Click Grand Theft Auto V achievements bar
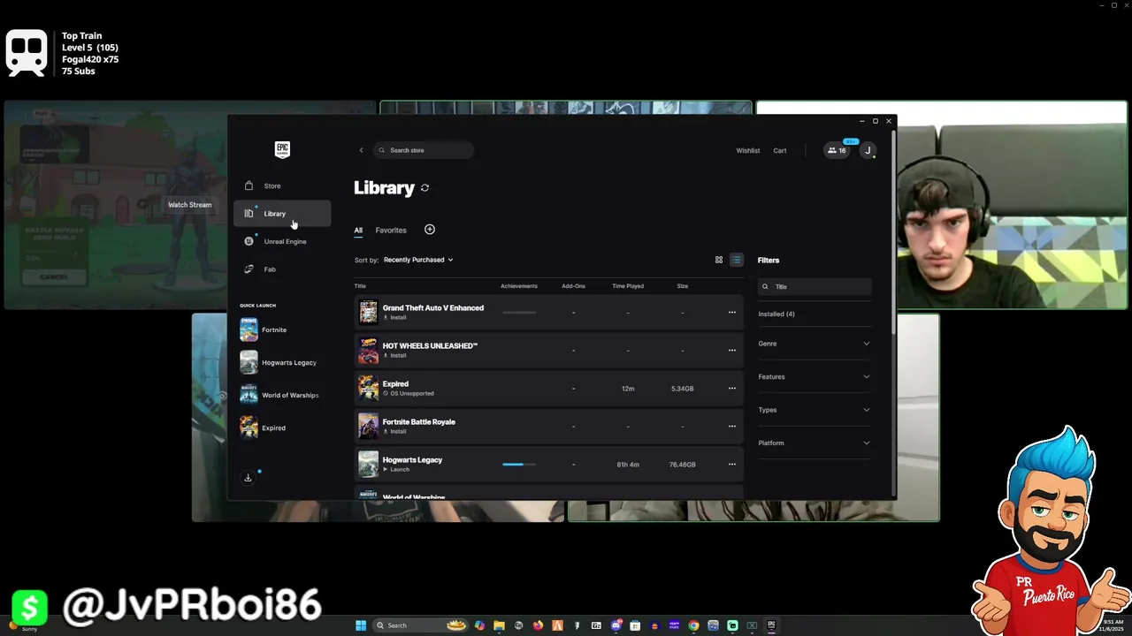 (519, 313)
